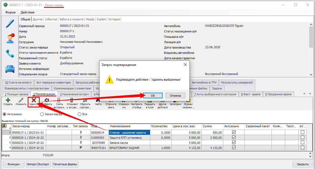
Task: Open the rightmost tab list dropdown arrow
Action: [310, 94]
